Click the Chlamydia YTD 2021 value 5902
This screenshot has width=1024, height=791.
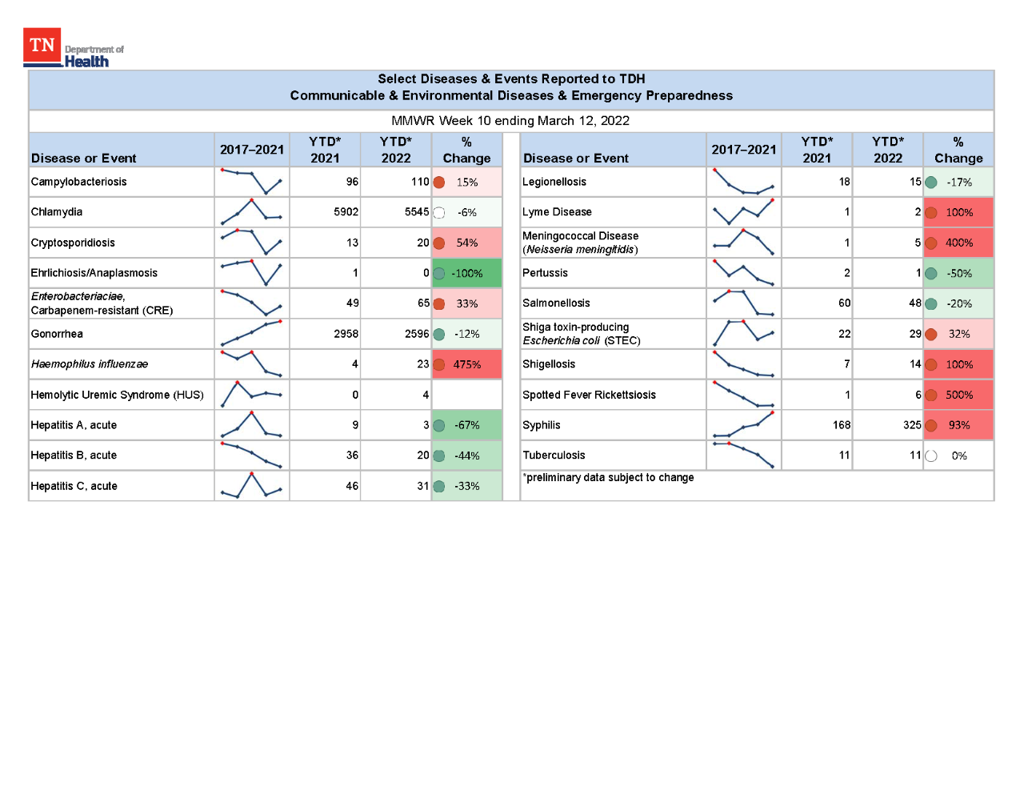click(346, 212)
